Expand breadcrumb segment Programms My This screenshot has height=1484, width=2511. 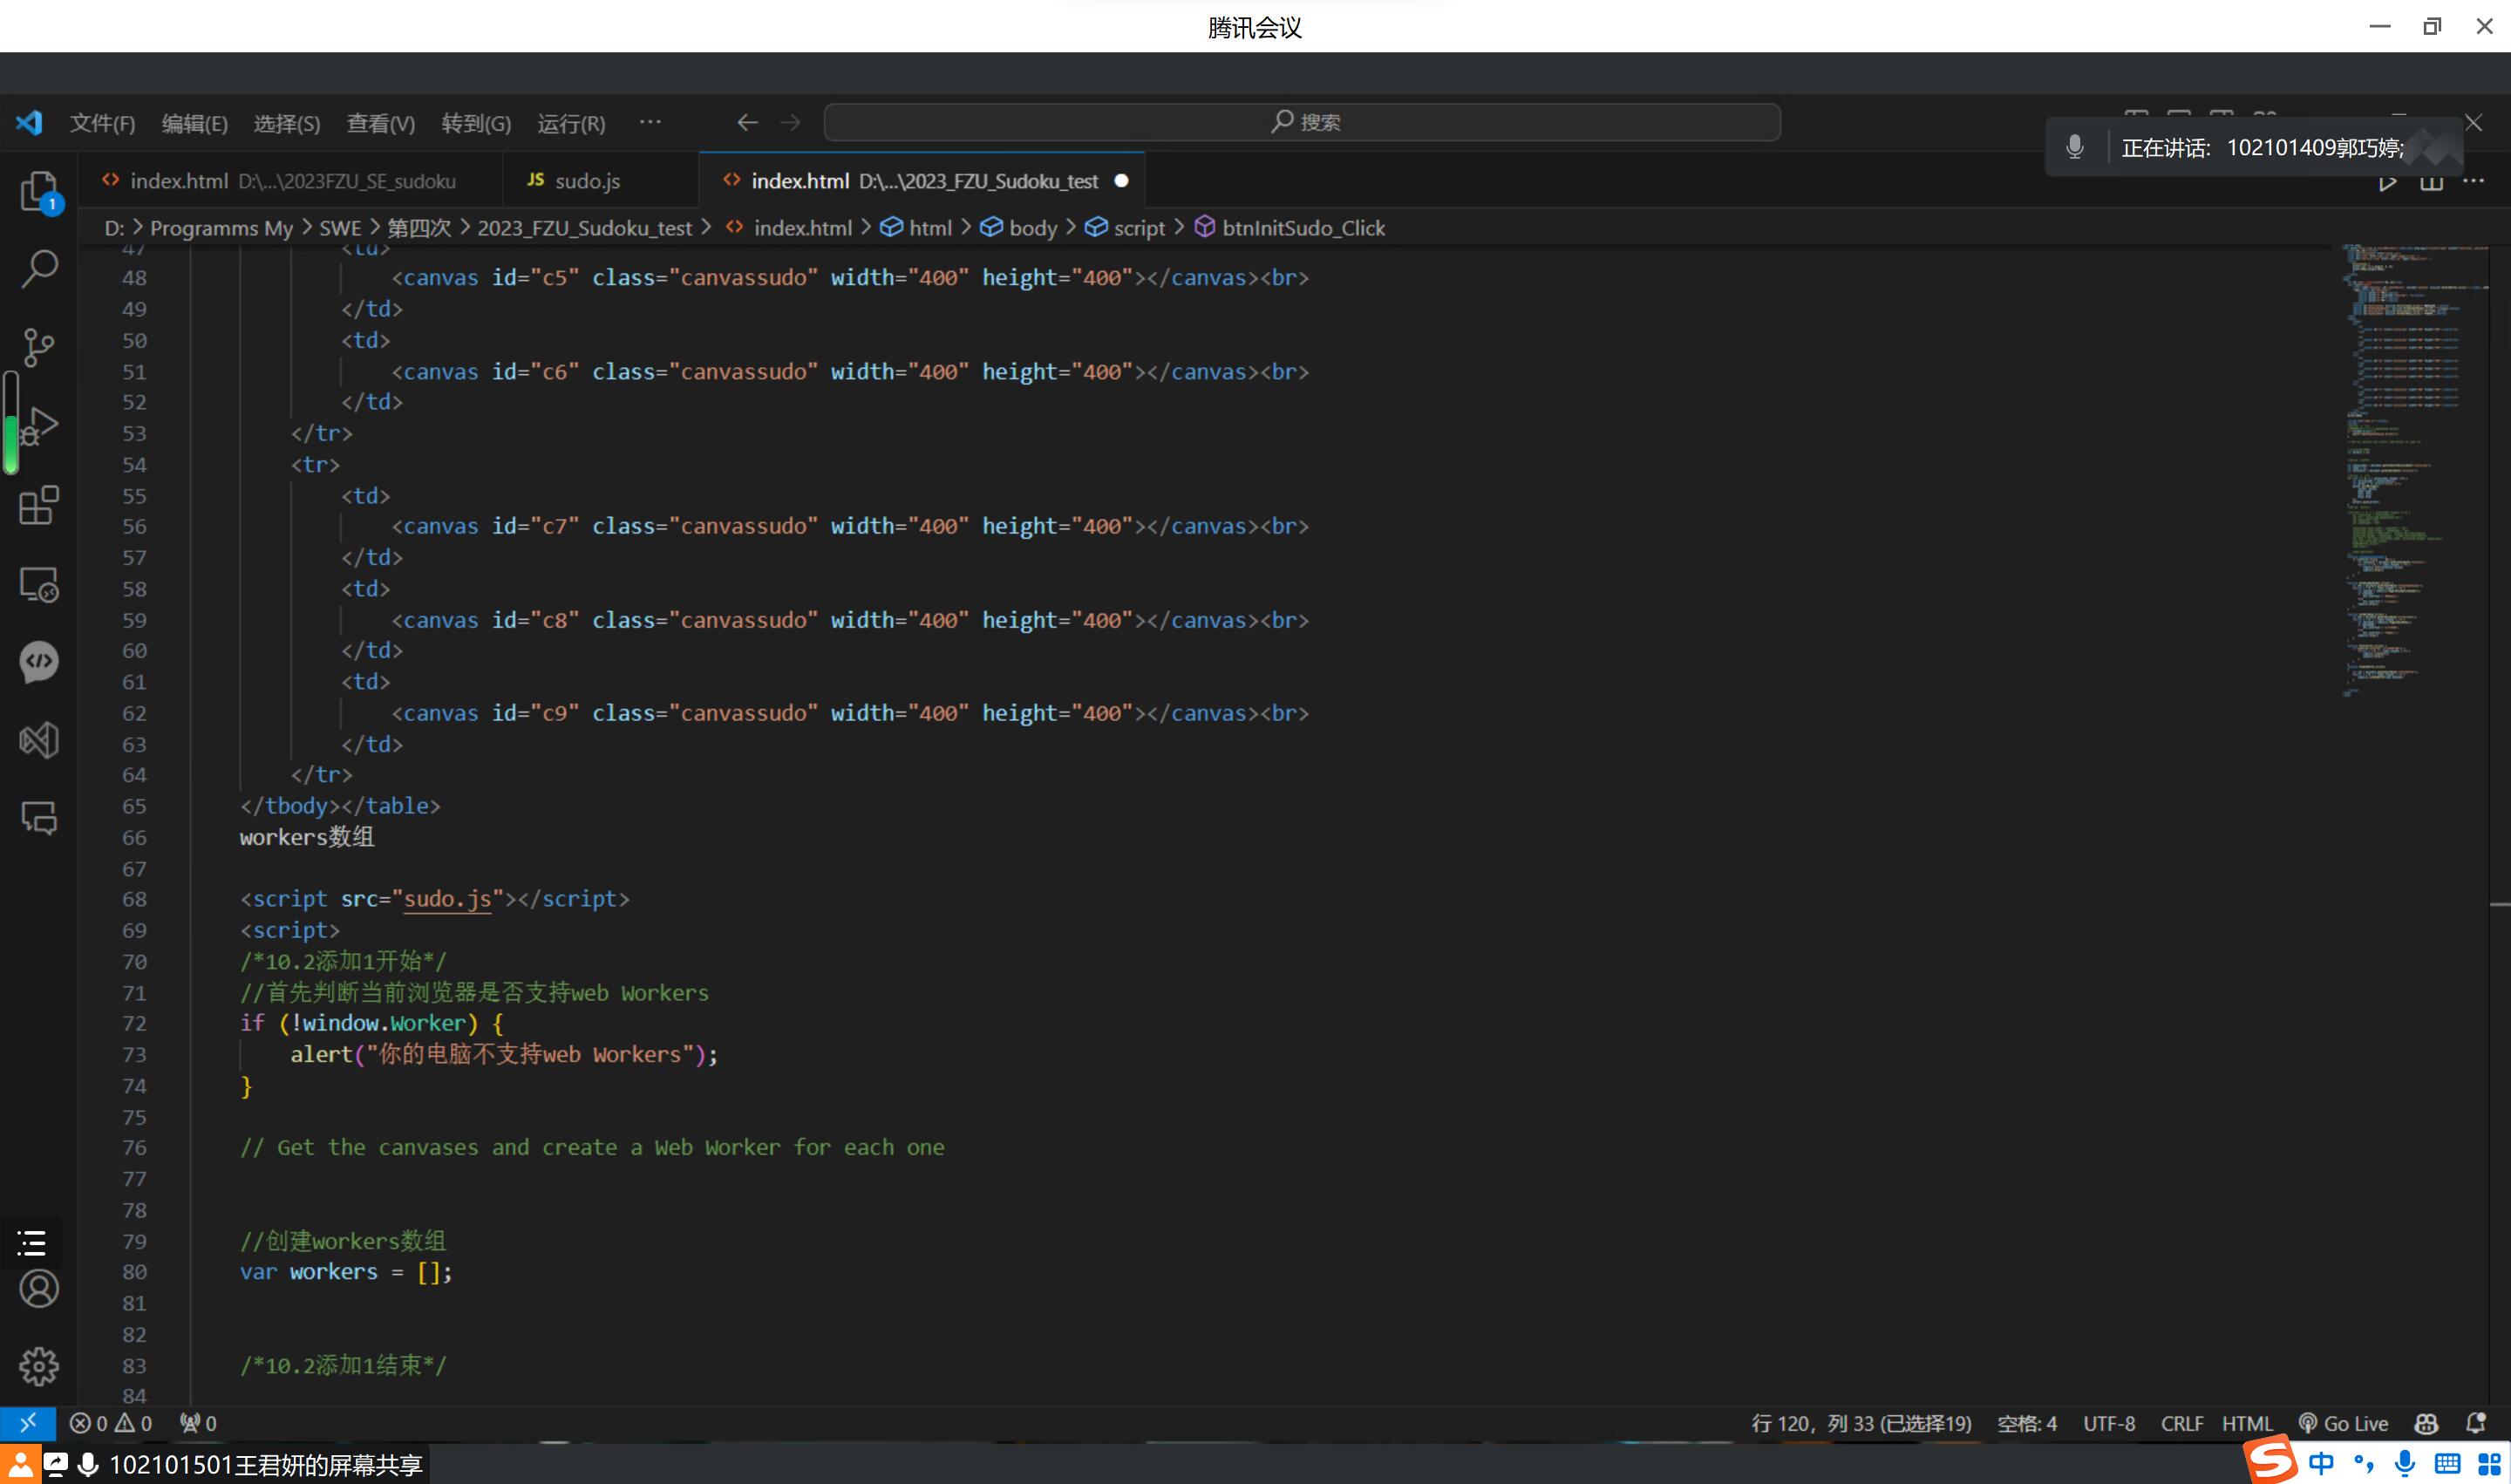tap(221, 228)
